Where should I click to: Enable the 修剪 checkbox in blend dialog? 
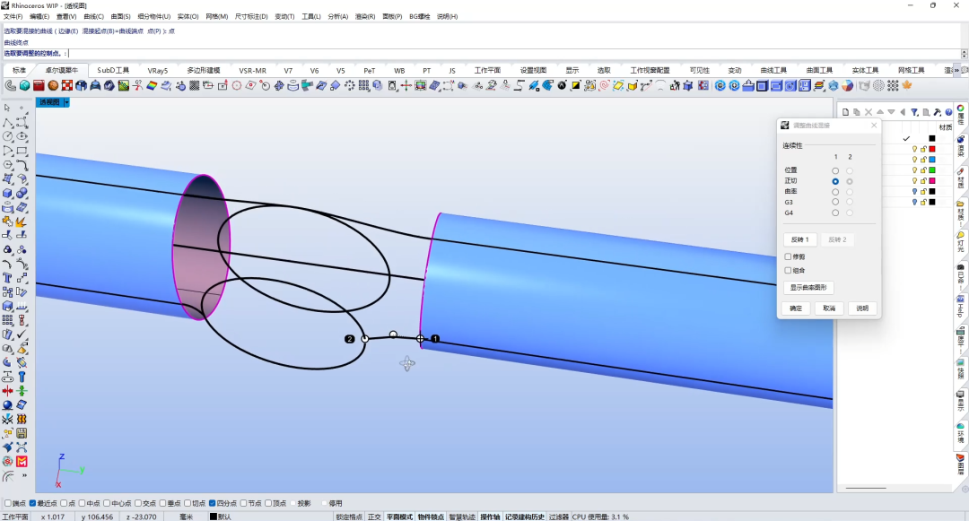[788, 256]
